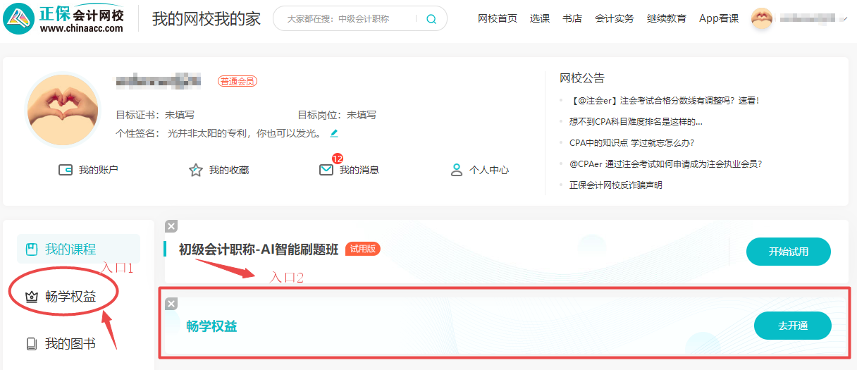Screen dimensions: 857x370
Task: Open announcement 正保会计网校反诈骗声明
Action: pos(616,185)
